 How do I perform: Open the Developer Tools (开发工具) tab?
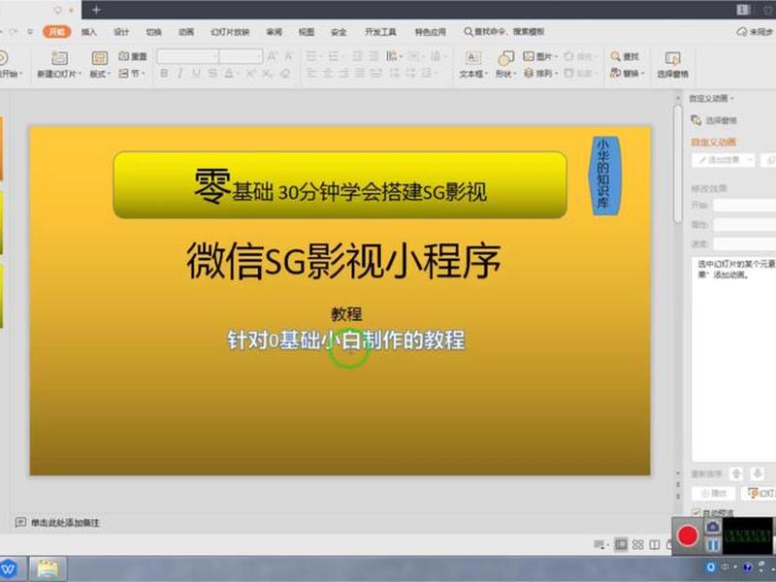coord(380,32)
